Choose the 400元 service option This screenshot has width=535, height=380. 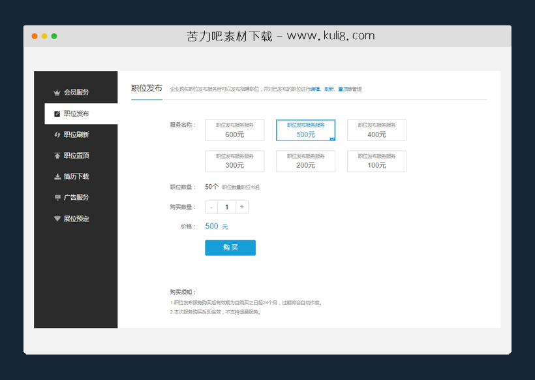tap(376, 130)
